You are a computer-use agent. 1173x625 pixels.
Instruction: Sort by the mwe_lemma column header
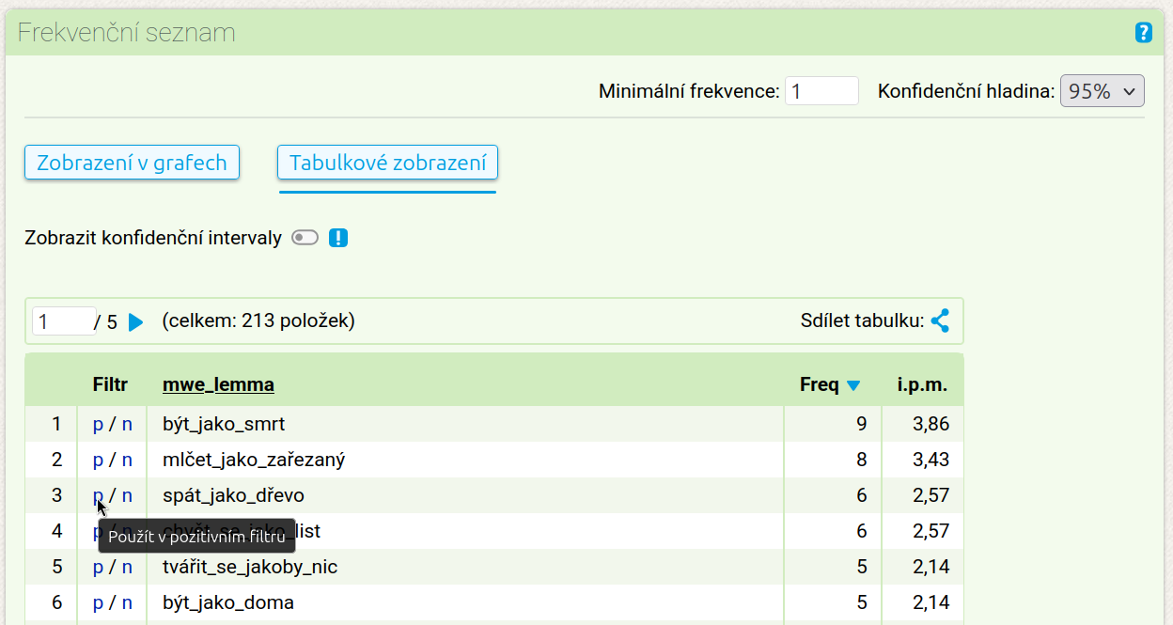218,384
